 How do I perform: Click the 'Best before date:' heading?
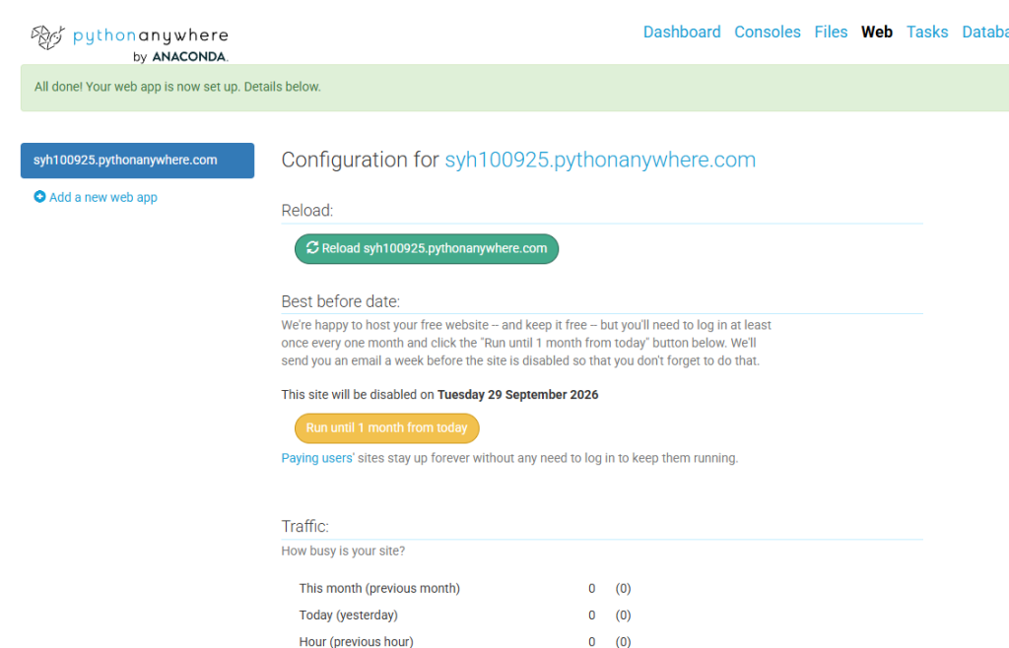coord(340,301)
